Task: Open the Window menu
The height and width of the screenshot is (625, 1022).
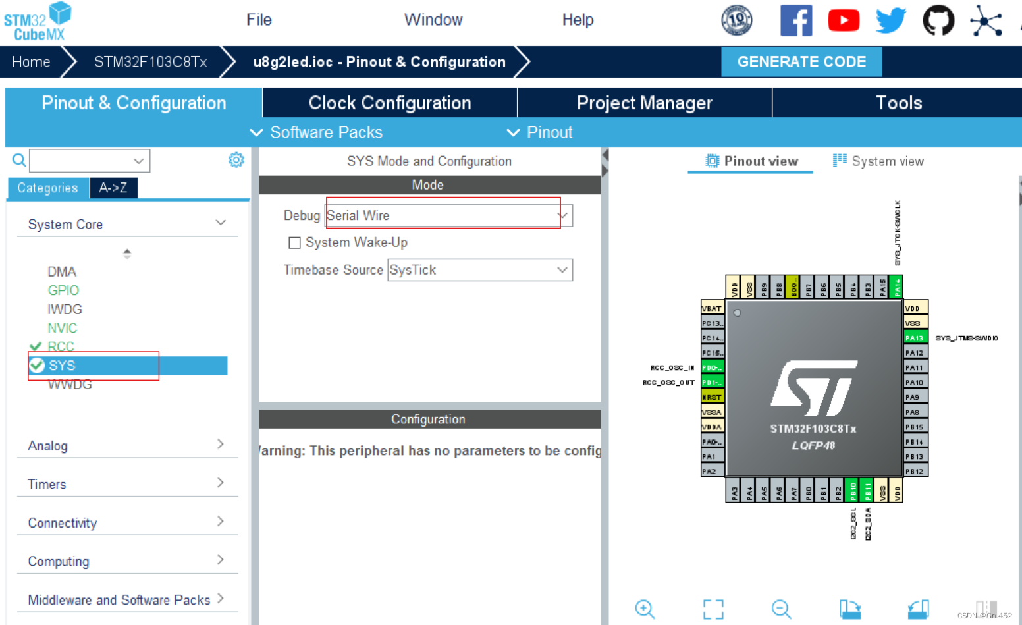Action: click(433, 20)
